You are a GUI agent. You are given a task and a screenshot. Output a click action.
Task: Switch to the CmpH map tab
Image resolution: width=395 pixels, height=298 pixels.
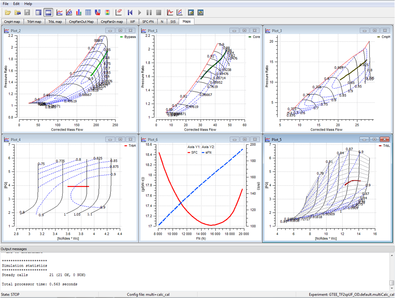pos(12,22)
